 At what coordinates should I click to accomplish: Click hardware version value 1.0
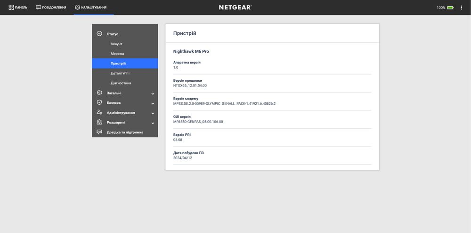[176, 68]
